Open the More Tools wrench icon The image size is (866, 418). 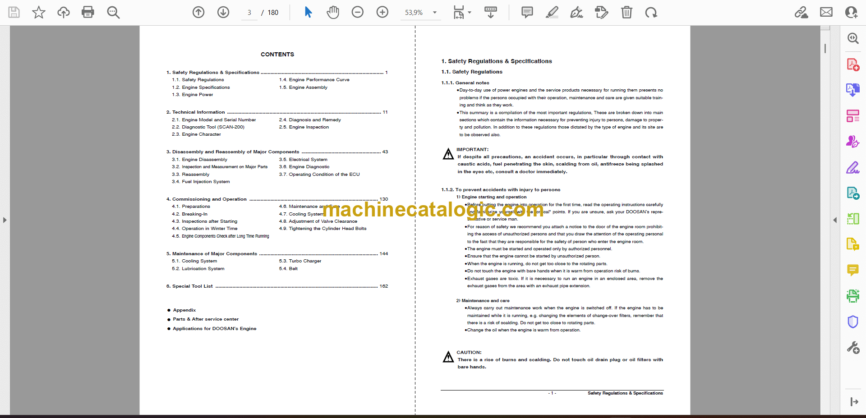pyautogui.click(x=853, y=347)
